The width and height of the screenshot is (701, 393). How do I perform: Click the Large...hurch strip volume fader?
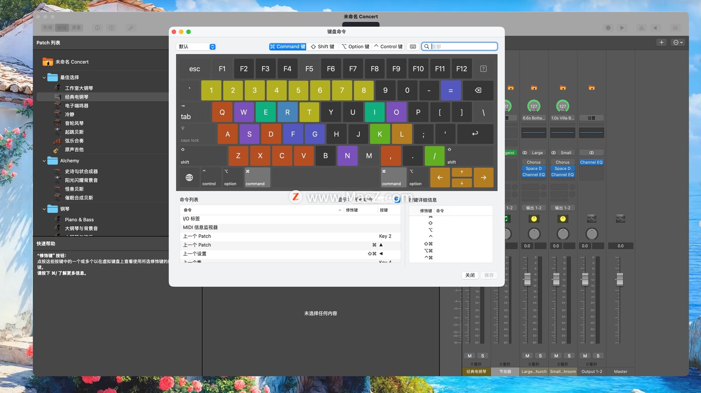point(527,279)
